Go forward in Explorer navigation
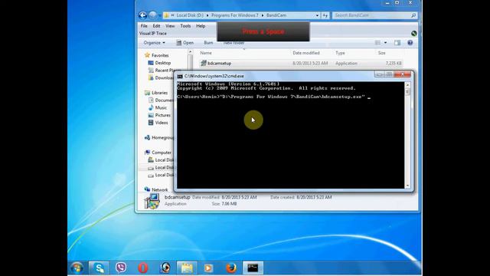 153,15
